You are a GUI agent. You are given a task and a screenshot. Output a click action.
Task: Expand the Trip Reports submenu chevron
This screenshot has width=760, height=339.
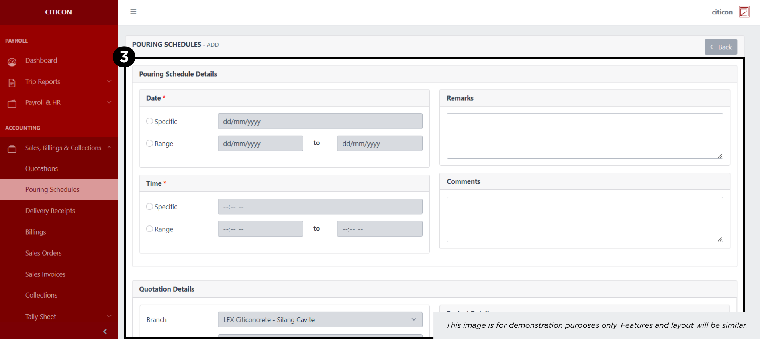pos(109,81)
